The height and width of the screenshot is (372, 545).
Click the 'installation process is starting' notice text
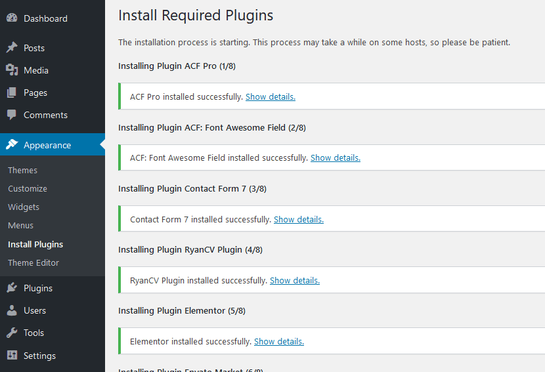[315, 43]
